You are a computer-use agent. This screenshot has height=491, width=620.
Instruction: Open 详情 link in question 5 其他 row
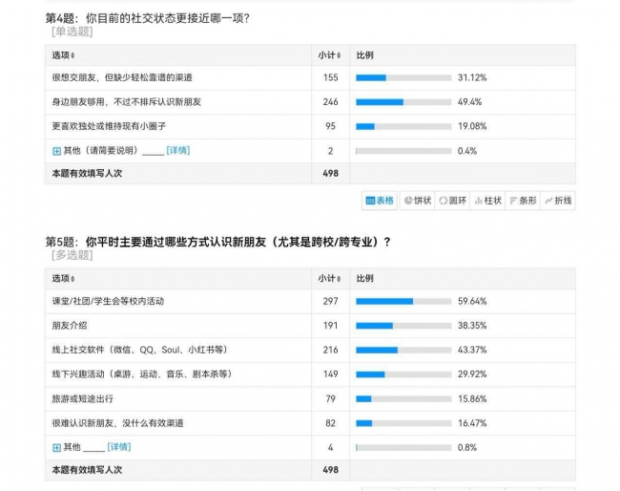coord(119,447)
